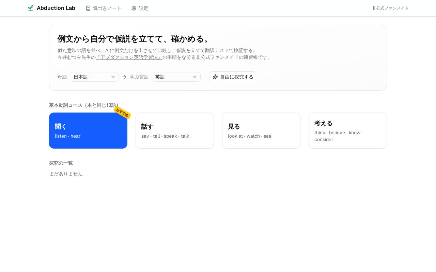Open the 学ぶ言語 dropdown showing 英語
The width and height of the screenshot is (436, 272).
coord(176,77)
